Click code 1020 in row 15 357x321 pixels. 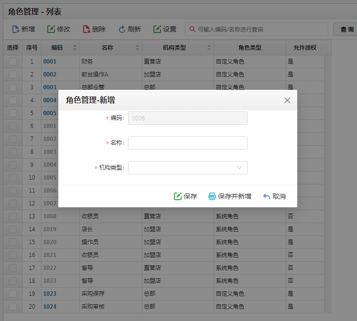[50, 242]
